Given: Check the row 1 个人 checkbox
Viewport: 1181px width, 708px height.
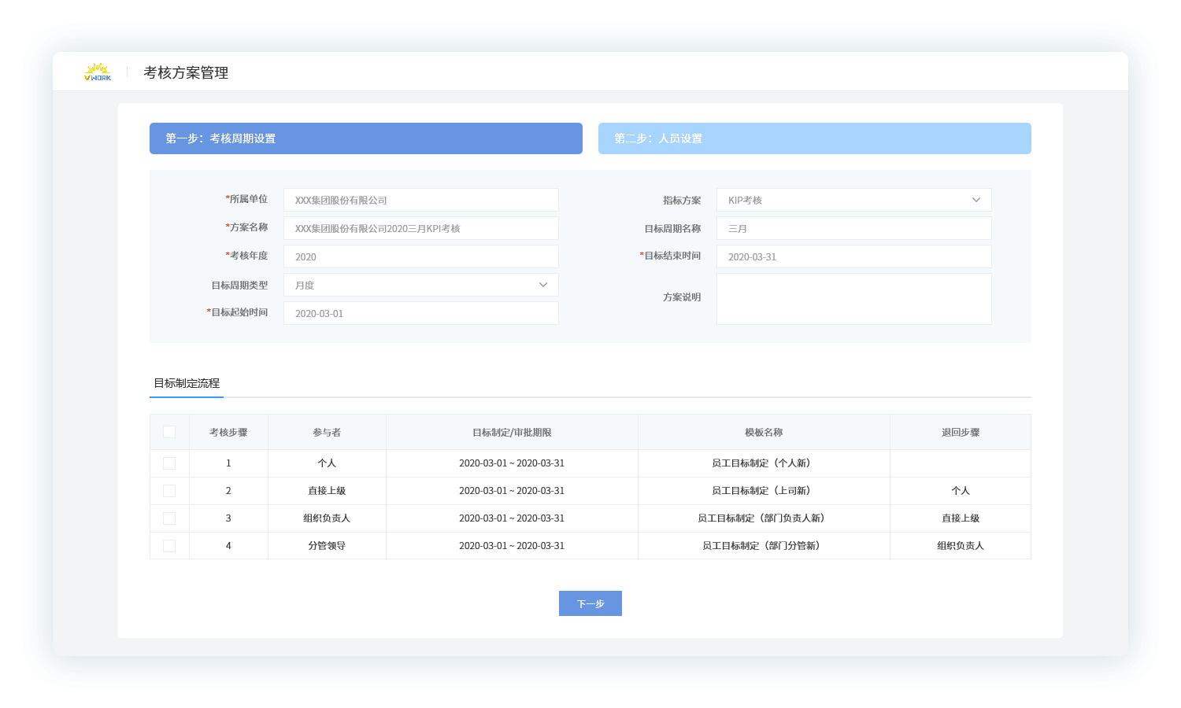Looking at the screenshot, I should click(x=169, y=463).
